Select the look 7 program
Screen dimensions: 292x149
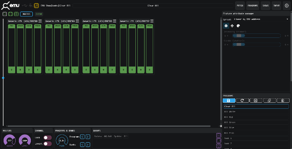pos(256,144)
